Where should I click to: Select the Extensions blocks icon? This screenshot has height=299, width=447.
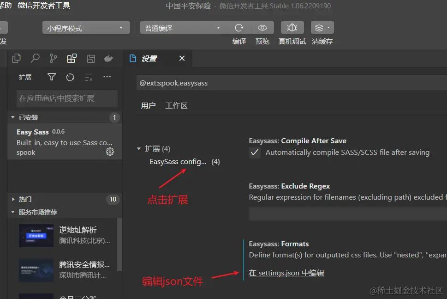[x=72, y=58]
